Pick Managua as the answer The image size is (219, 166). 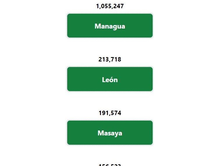click(x=110, y=26)
